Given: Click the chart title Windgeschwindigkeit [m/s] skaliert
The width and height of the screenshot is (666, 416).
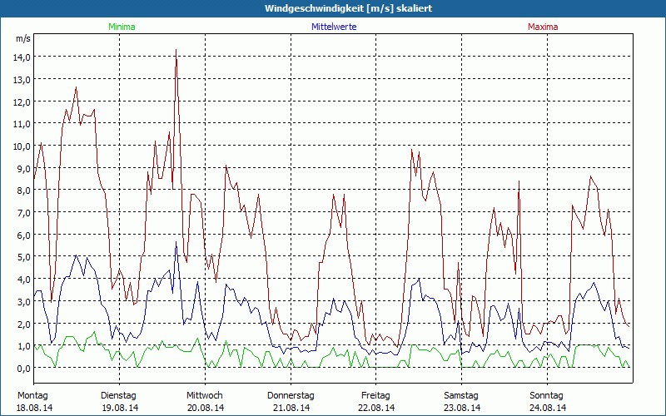Looking at the screenshot, I should [x=348, y=8].
